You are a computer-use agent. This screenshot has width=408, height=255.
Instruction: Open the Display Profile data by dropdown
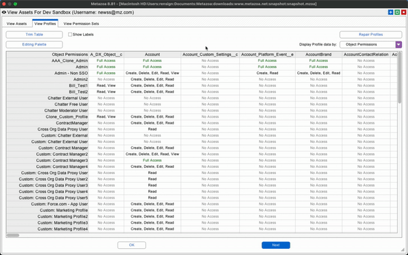pos(371,44)
